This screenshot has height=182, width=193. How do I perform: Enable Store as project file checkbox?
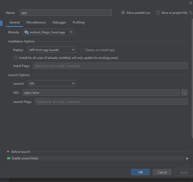click(158, 12)
